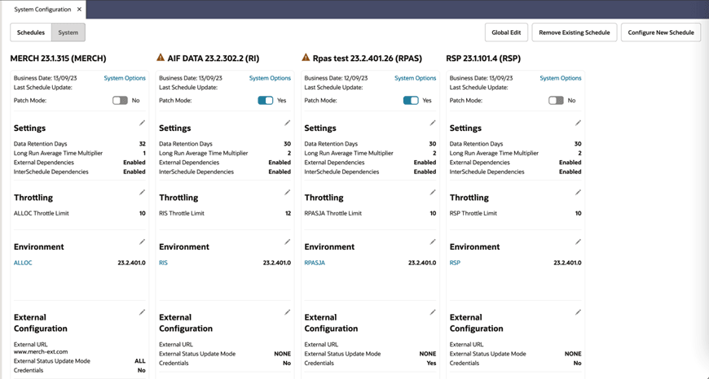Edit Throttling for the MERCH card

[x=142, y=192]
